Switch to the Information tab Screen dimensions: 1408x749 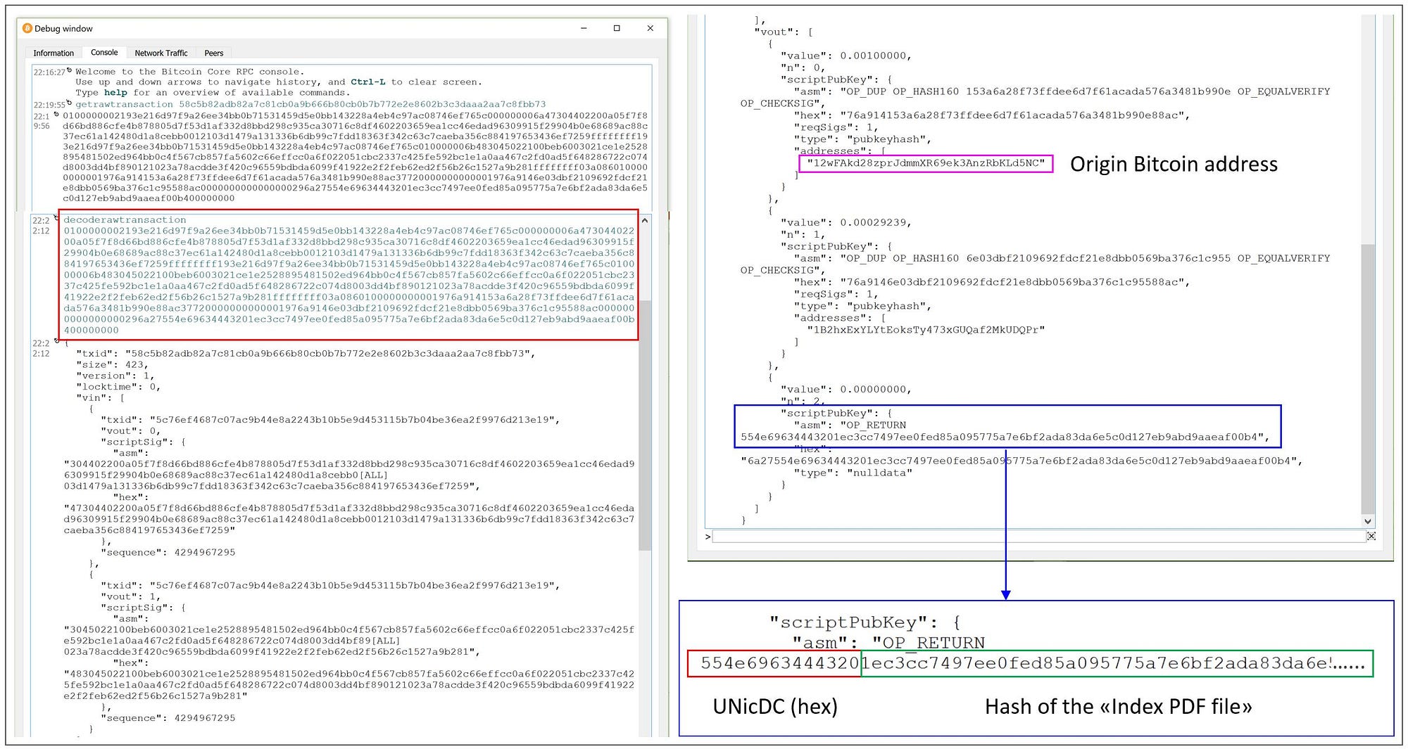[x=54, y=53]
